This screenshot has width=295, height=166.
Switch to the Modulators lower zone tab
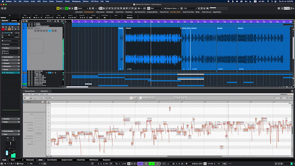pos(107,160)
